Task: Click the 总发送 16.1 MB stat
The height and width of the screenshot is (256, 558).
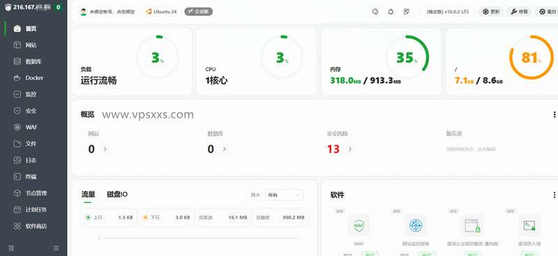Action: point(223,217)
